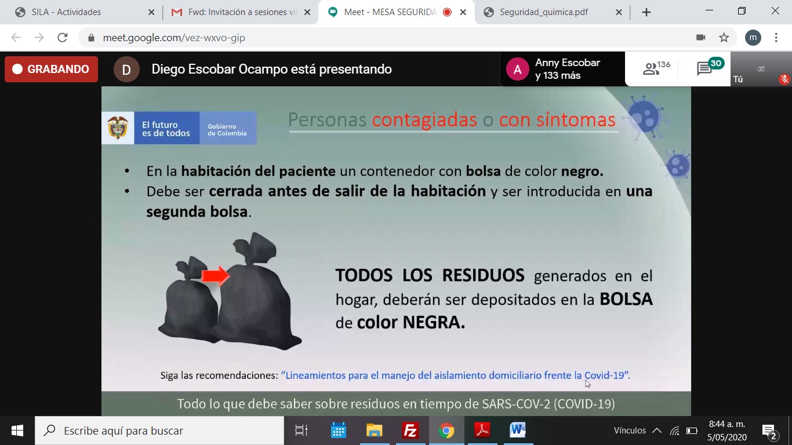Open the Chrome profile avatar m
This screenshot has width=792, height=445.
[753, 38]
